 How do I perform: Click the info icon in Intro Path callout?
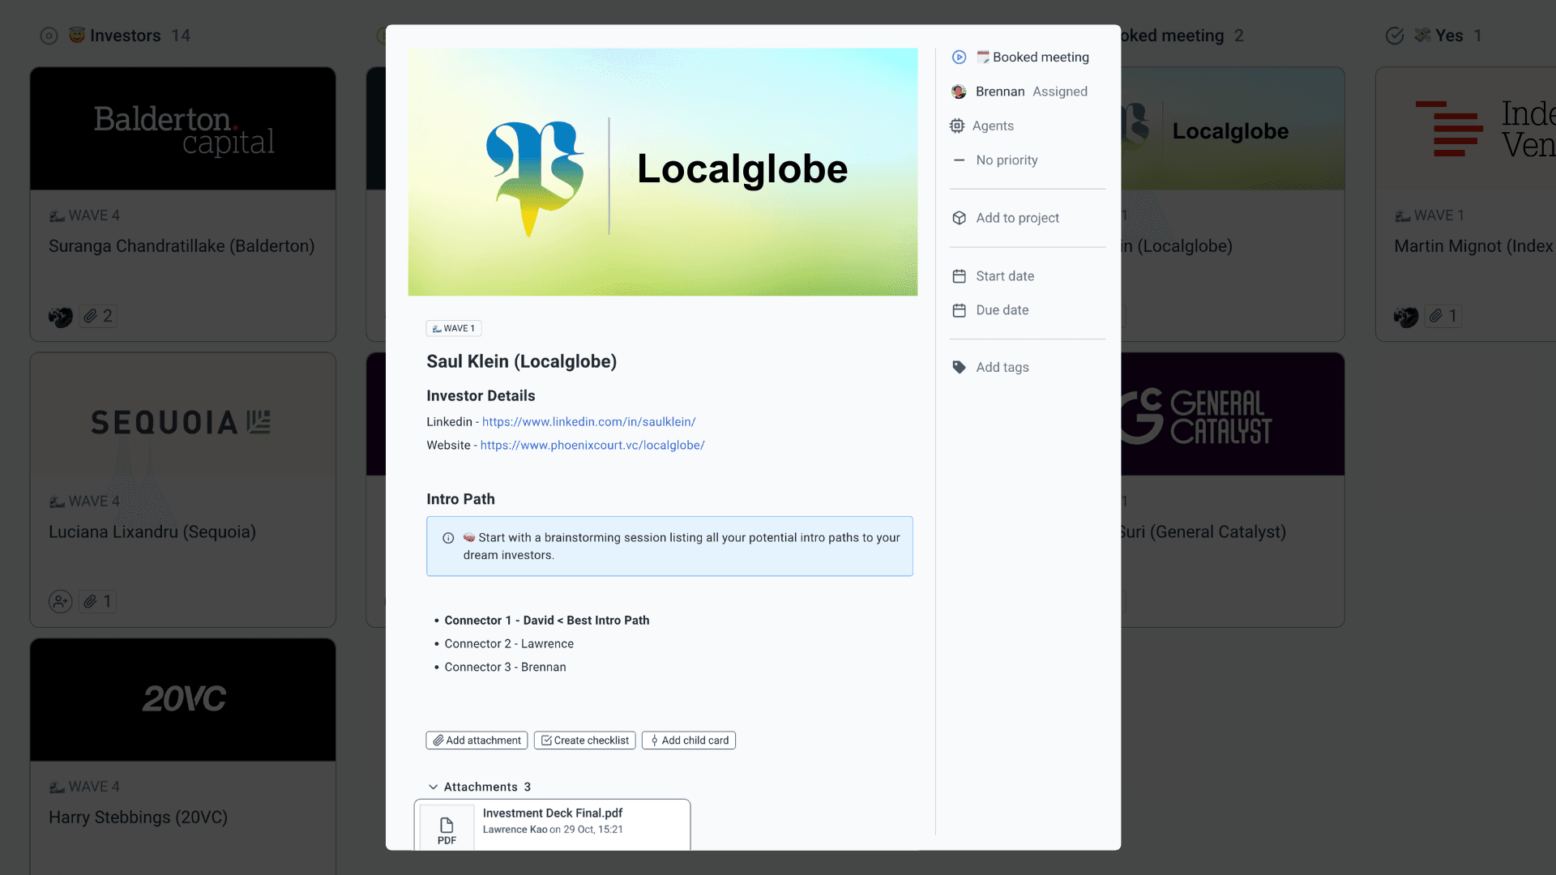(448, 538)
